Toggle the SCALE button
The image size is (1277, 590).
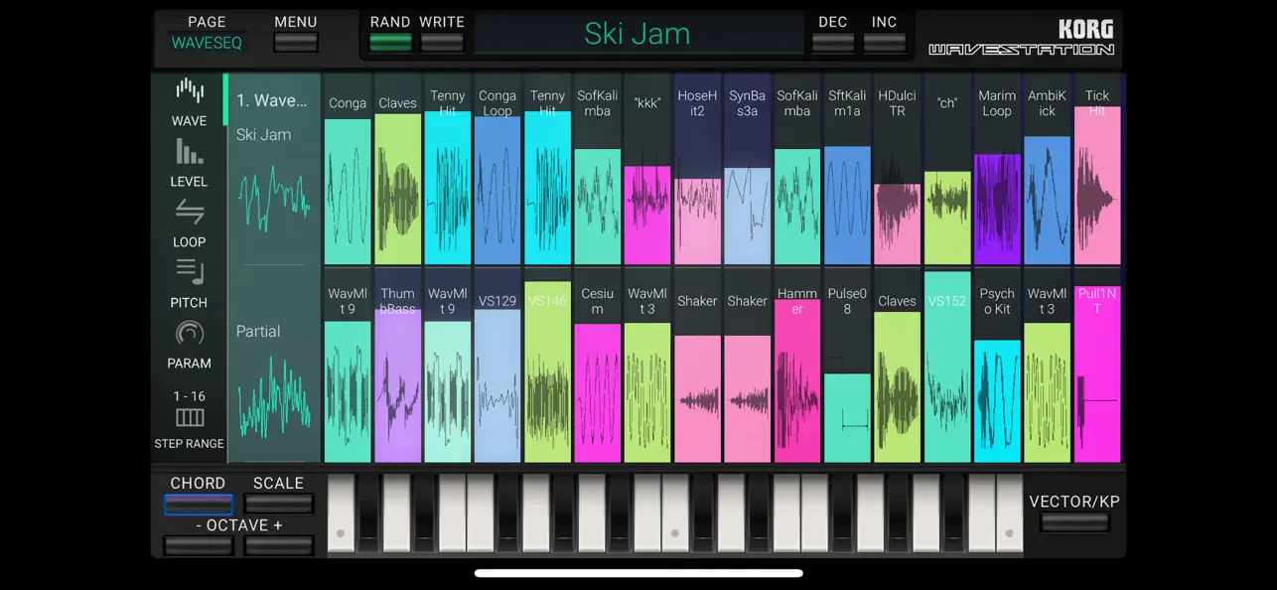pyautogui.click(x=279, y=505)
